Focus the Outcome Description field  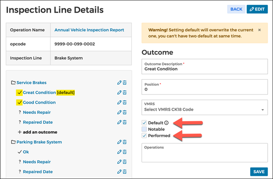pyautogui.click(x=205, y=67)
